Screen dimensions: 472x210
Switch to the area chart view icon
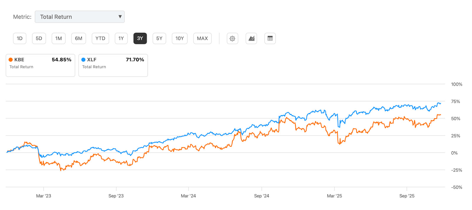coord(251,38)
